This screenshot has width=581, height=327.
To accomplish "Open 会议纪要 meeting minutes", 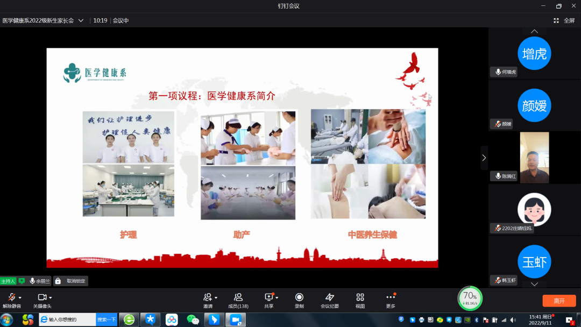I will [330, 297].
